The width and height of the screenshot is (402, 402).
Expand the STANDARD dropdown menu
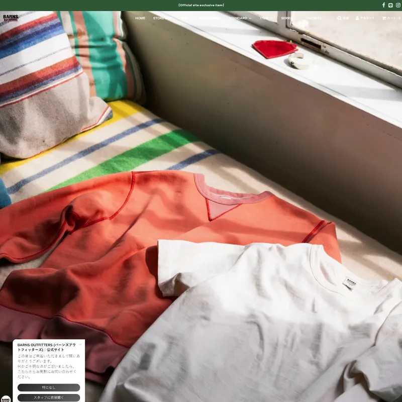tap(240, 18)
